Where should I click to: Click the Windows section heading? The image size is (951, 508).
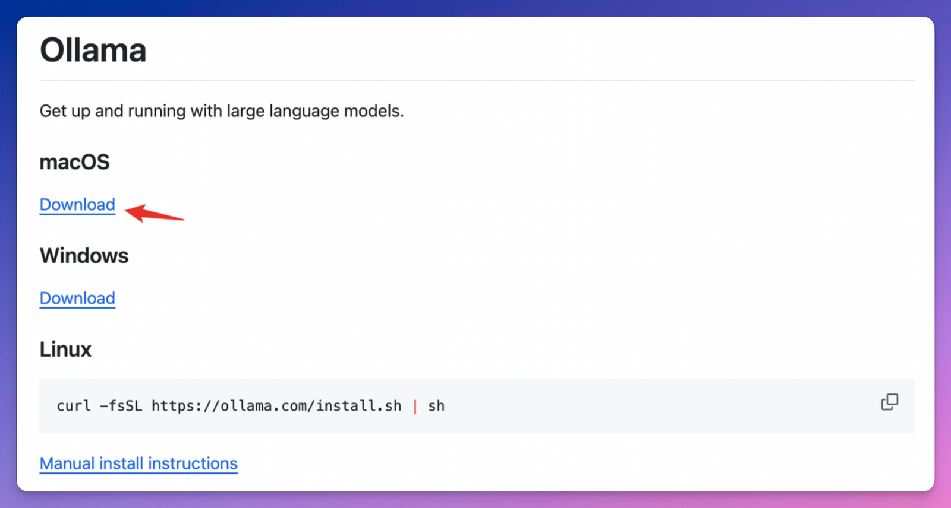[x=84, y=256]
